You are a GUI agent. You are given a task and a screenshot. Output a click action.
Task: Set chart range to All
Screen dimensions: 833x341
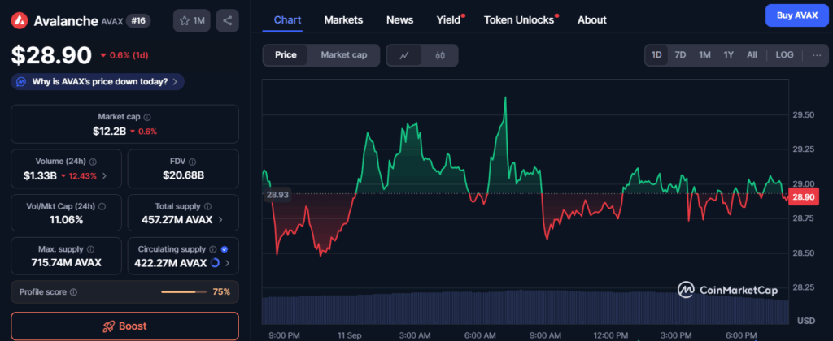click(752, 55)
